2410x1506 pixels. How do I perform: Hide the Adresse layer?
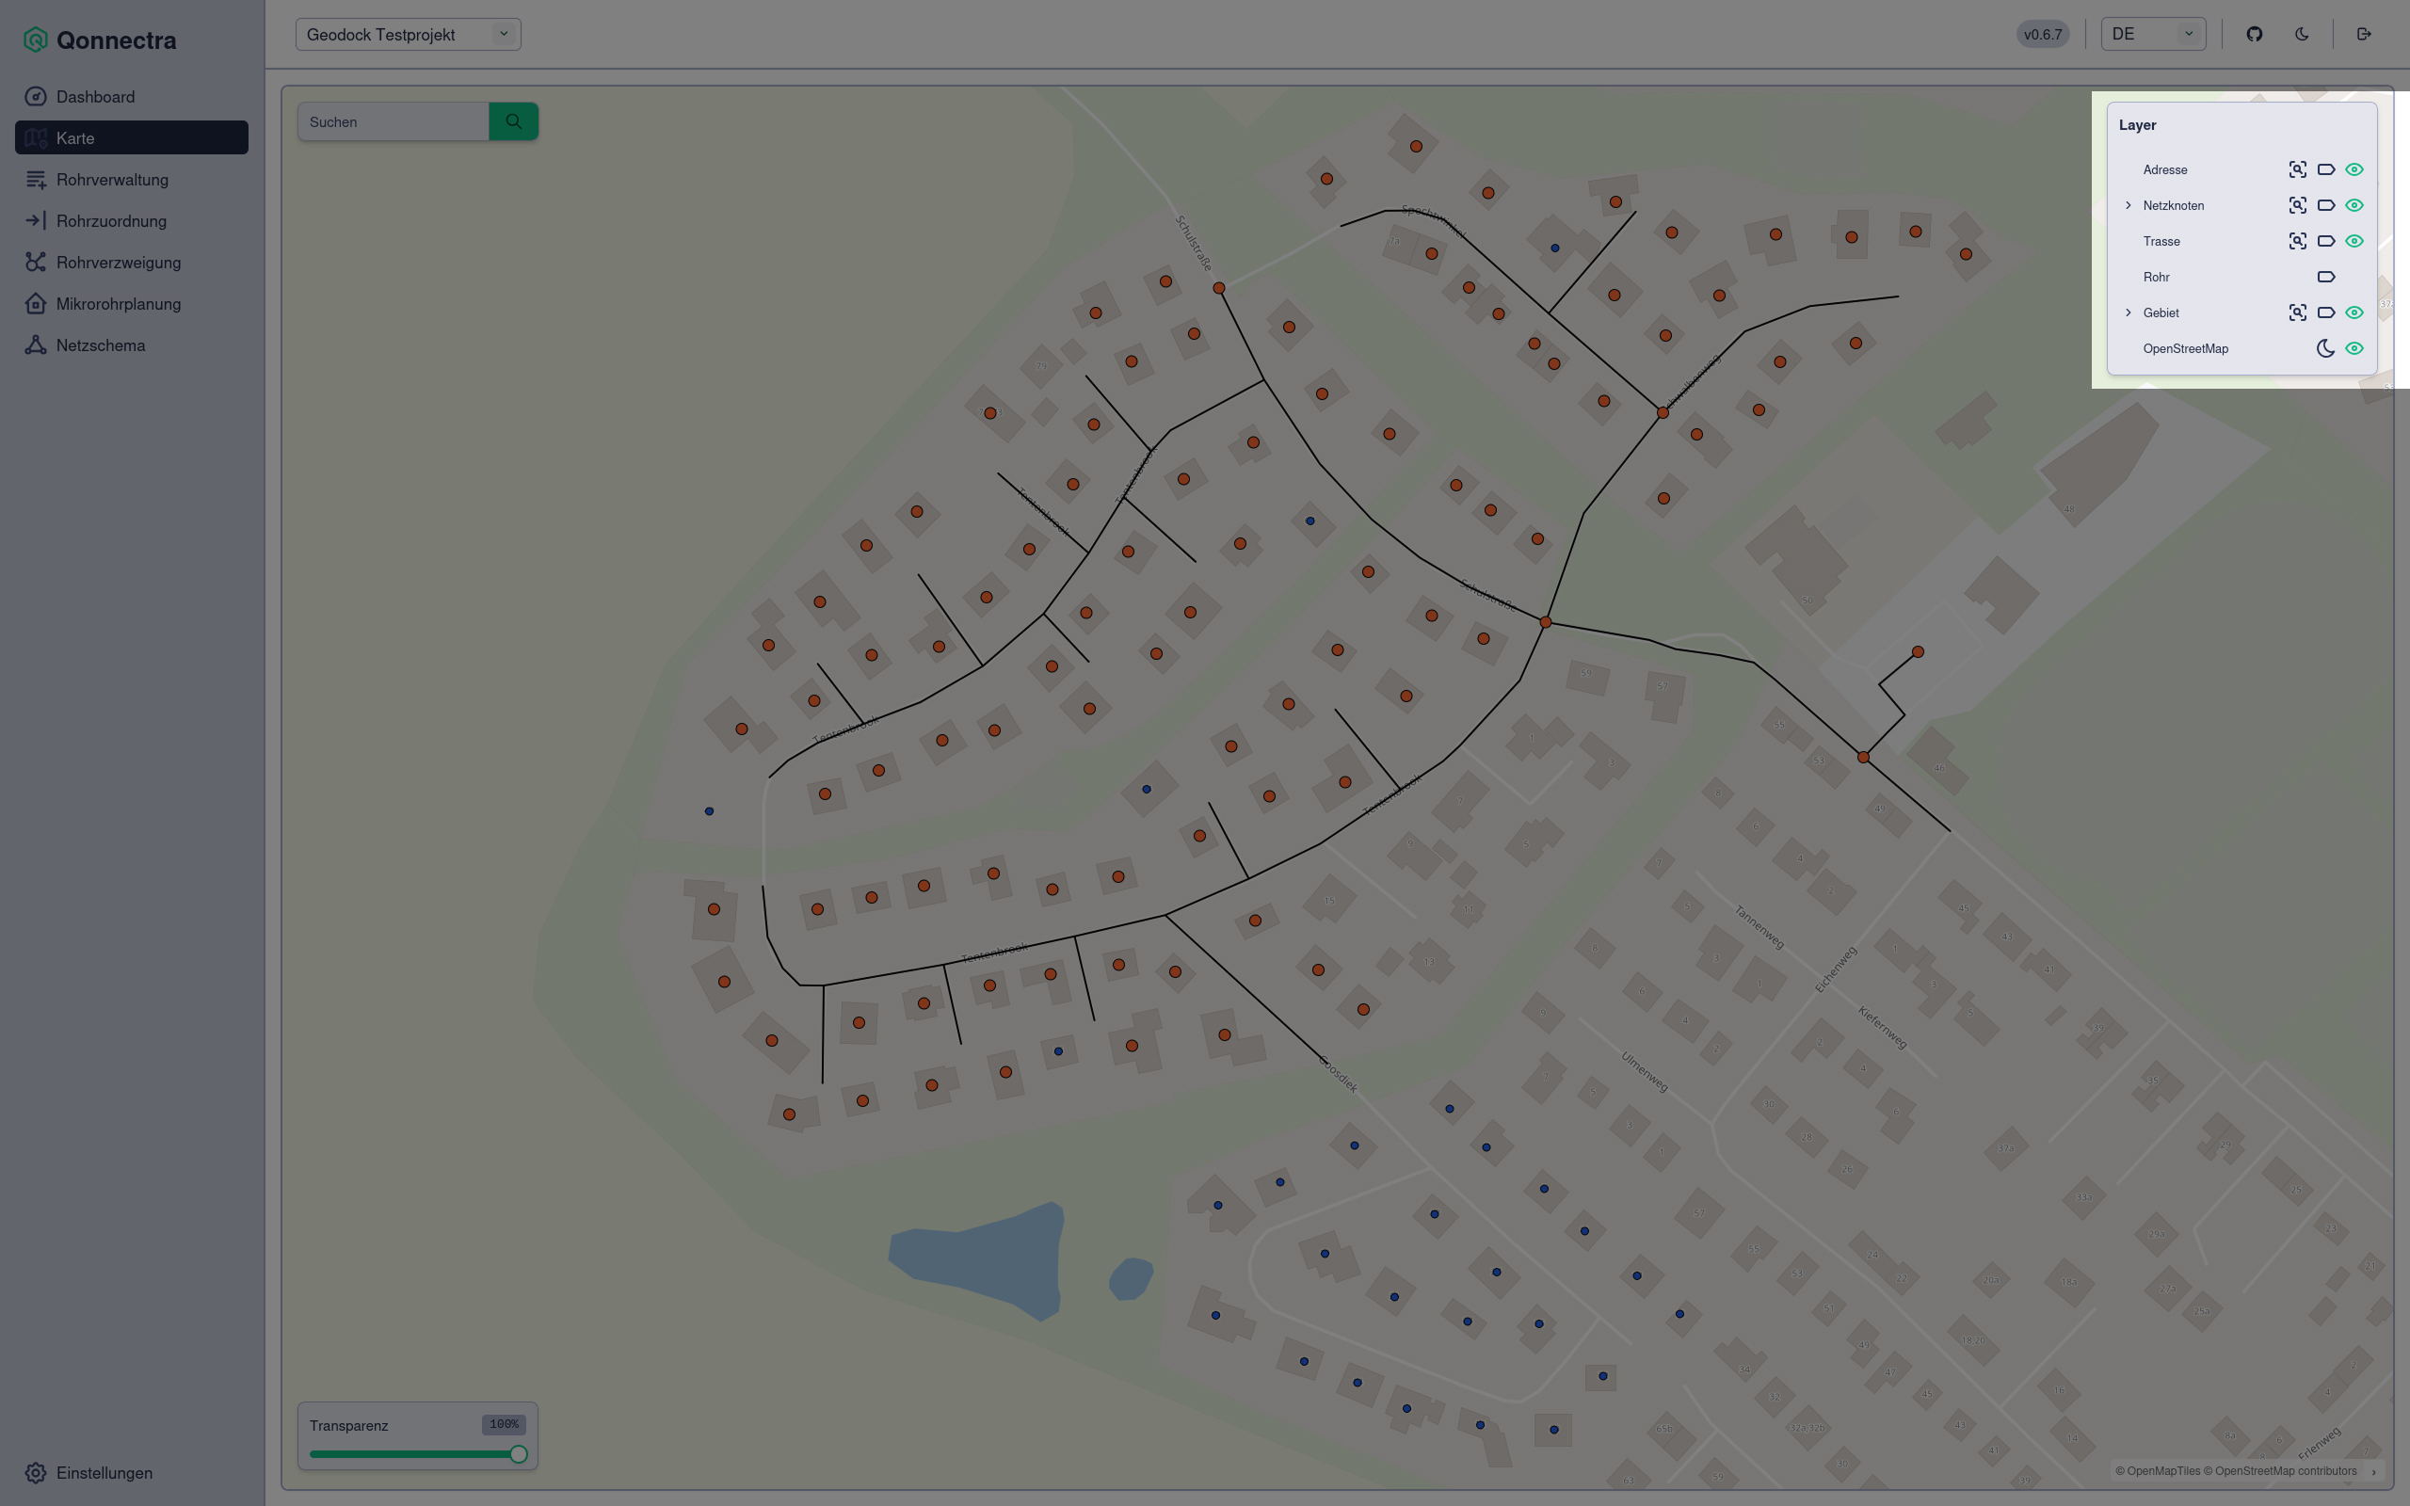pos(2354,169)
